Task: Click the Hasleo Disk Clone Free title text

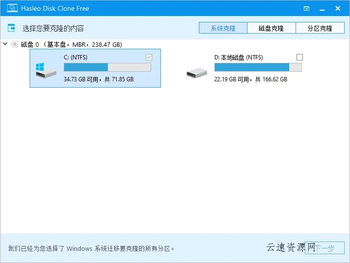Action: tap(55, 8)
